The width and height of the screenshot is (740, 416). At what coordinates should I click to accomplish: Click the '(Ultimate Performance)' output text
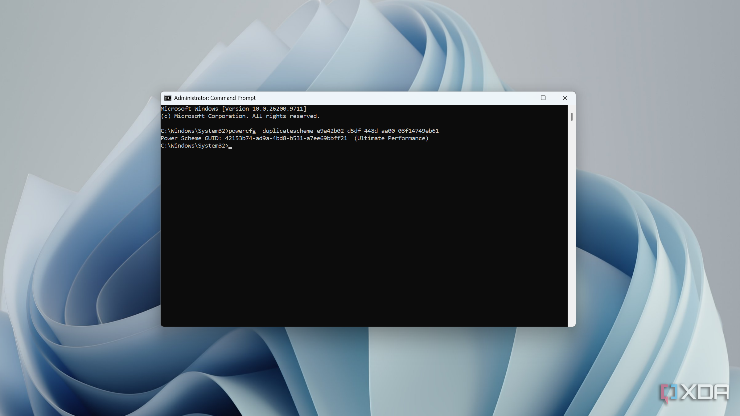(391, 138)
